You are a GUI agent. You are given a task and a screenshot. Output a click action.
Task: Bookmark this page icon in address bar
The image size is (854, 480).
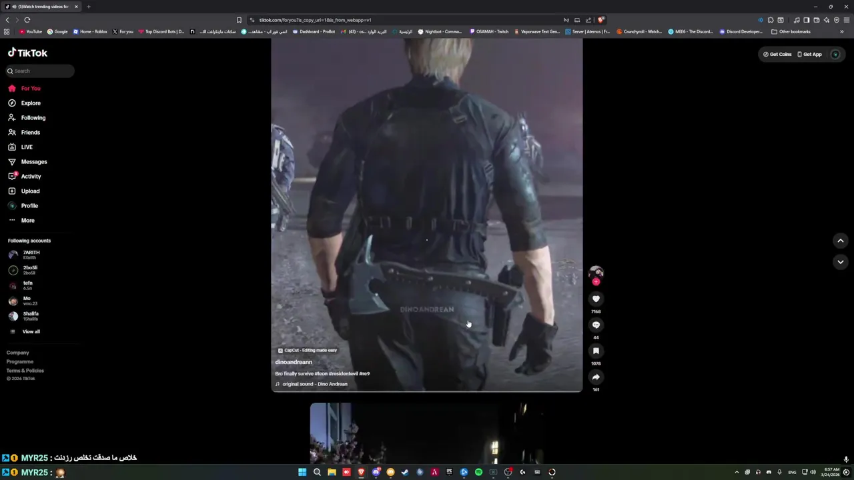click(x=239, y=20)
